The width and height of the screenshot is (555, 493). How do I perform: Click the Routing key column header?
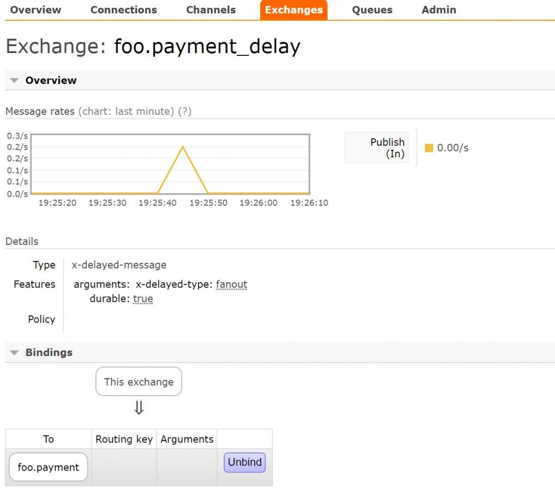coord(124,439)
